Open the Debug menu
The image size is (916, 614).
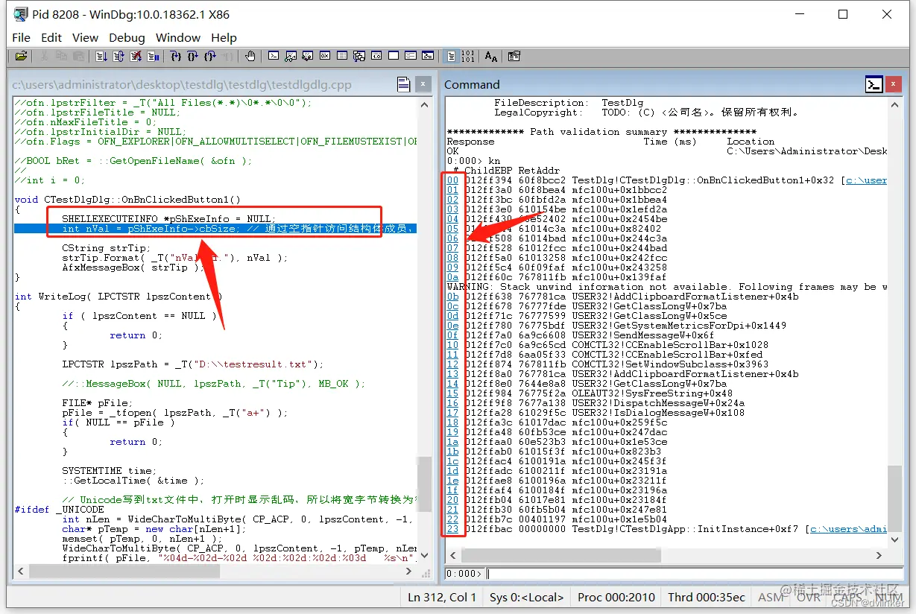coord(127,37)
